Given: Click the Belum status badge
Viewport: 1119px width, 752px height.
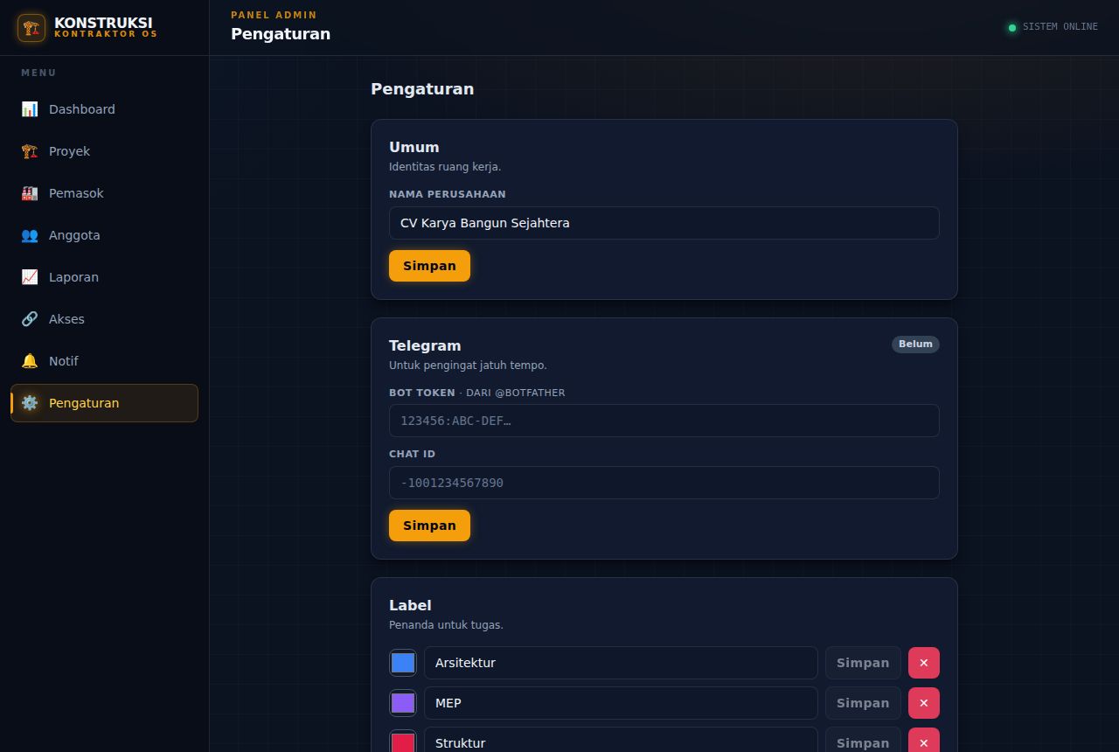Looking at the screenshot, I should coord(915,345).
